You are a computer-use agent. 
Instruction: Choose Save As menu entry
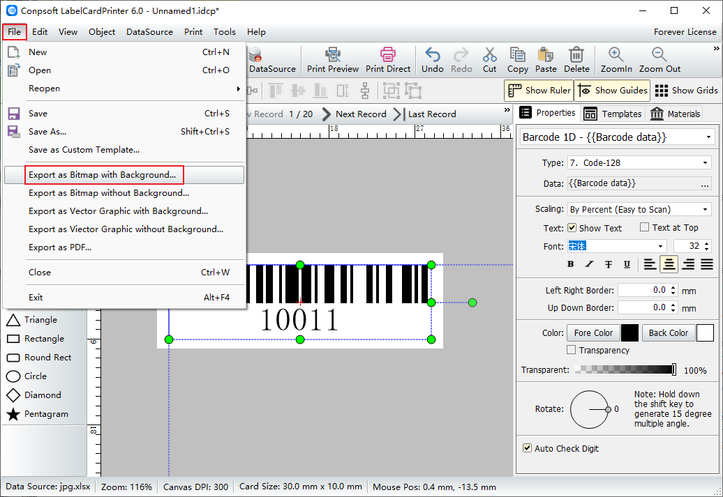pos(124,132)
